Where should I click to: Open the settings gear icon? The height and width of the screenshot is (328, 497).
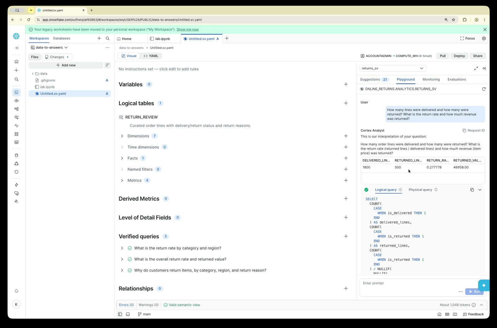(x=484, y=38)
